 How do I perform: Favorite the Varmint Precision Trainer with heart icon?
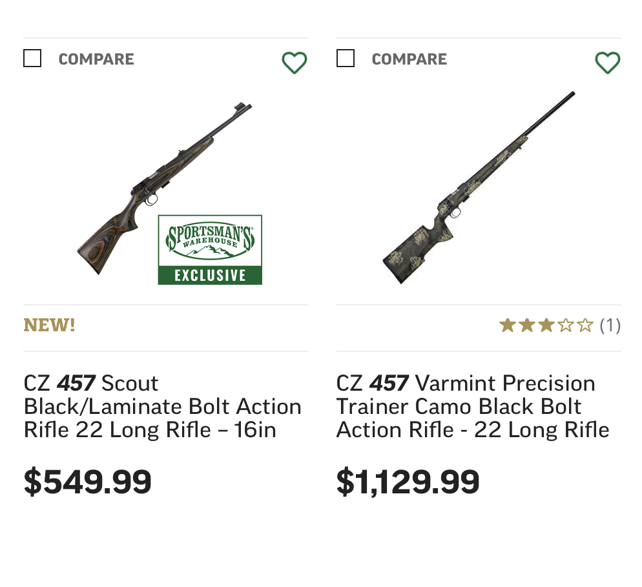[607, 63]
